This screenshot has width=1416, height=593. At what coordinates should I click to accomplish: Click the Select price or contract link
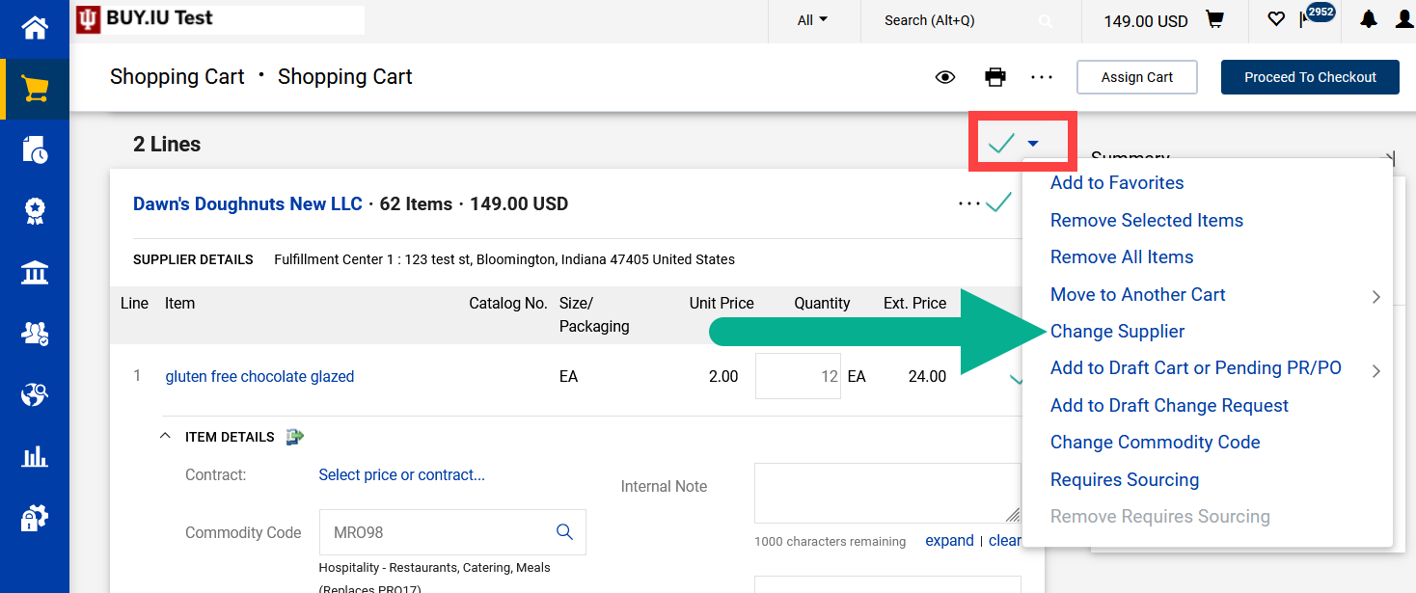point(401,475)
